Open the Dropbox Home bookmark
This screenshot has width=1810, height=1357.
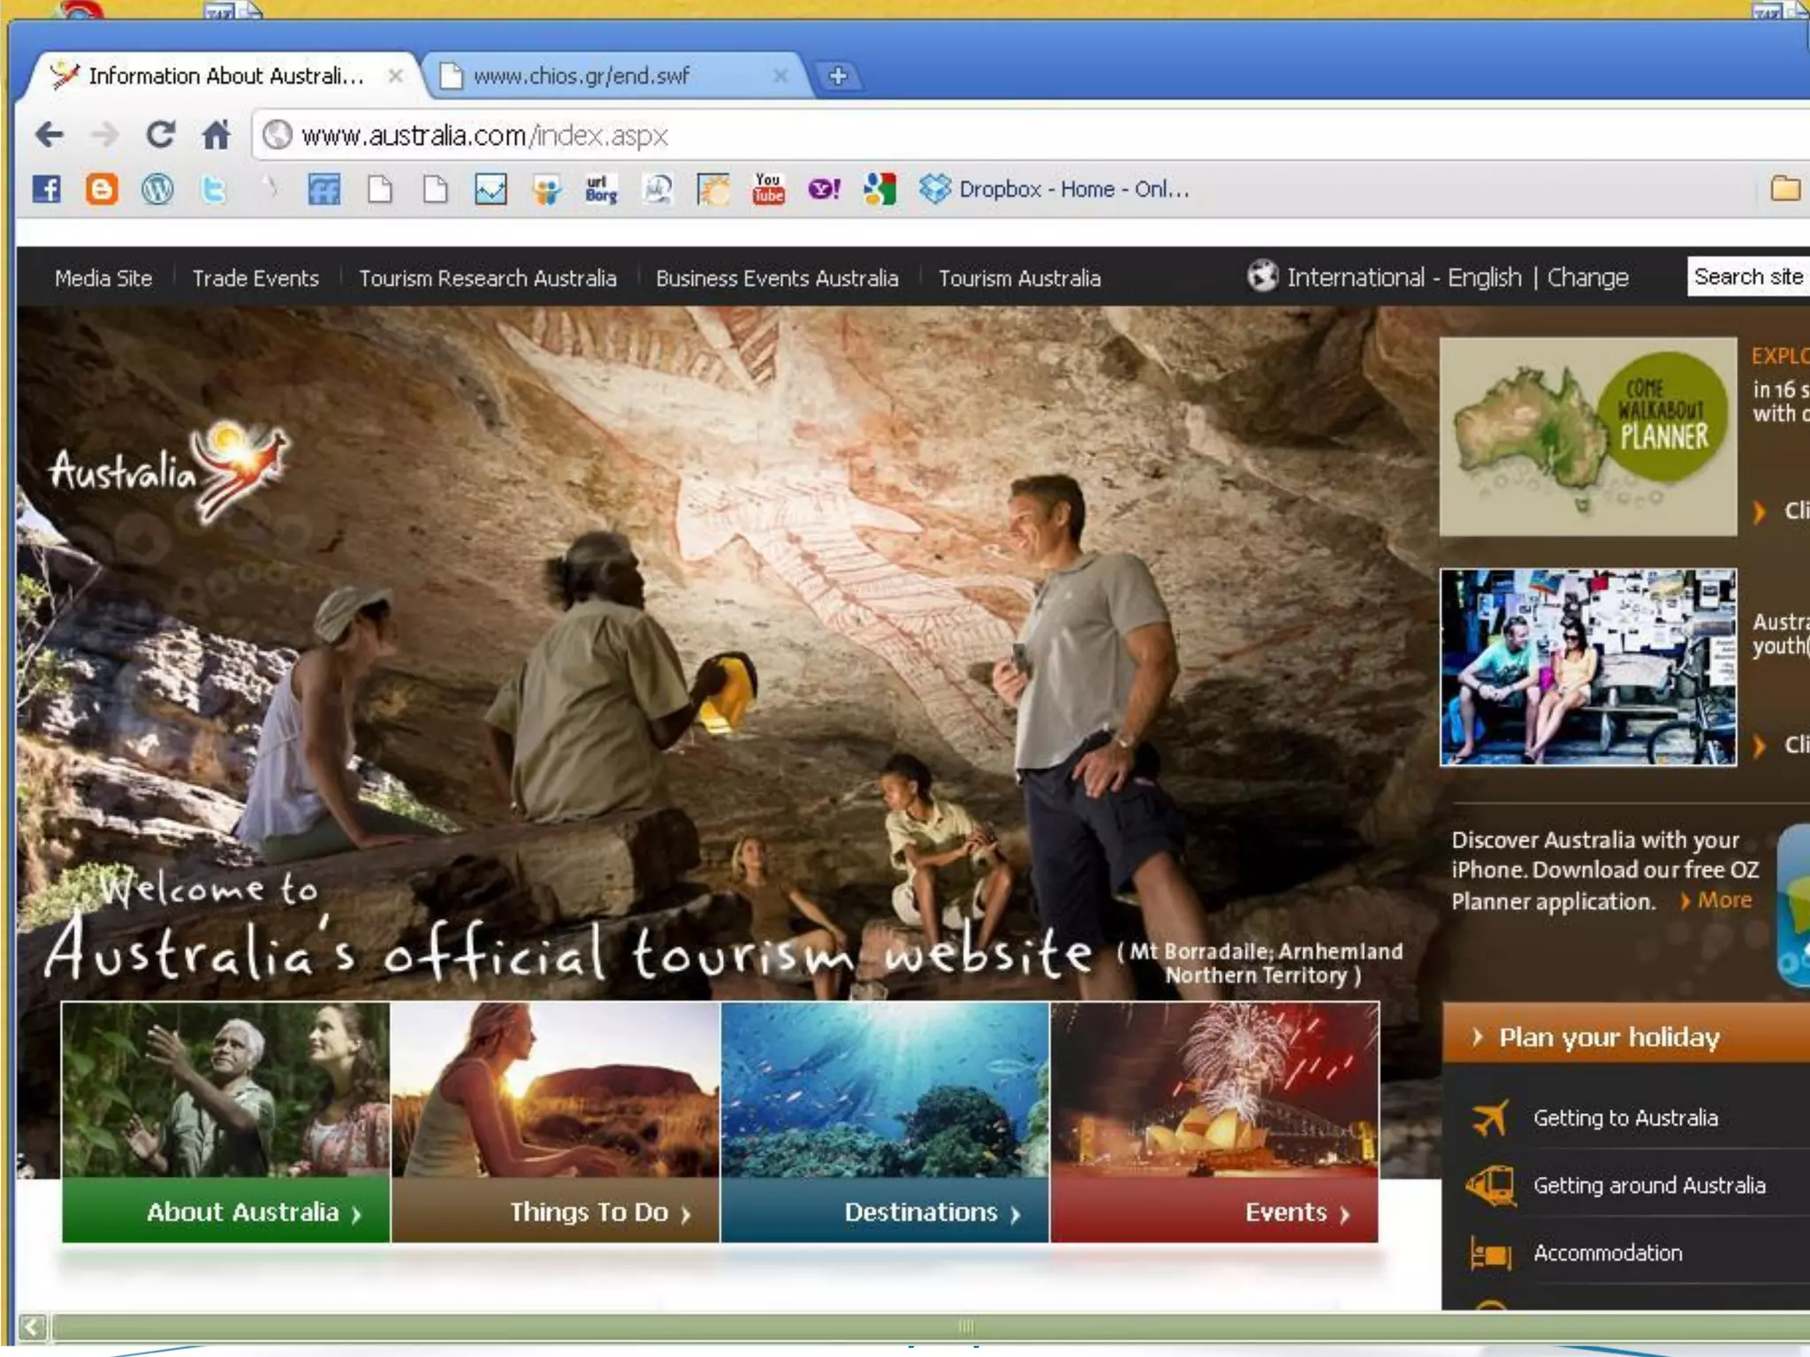[1055, 189]
